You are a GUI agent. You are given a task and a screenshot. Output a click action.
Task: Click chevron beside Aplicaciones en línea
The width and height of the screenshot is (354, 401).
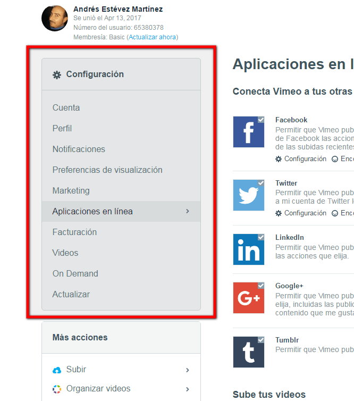coord(188,211)
